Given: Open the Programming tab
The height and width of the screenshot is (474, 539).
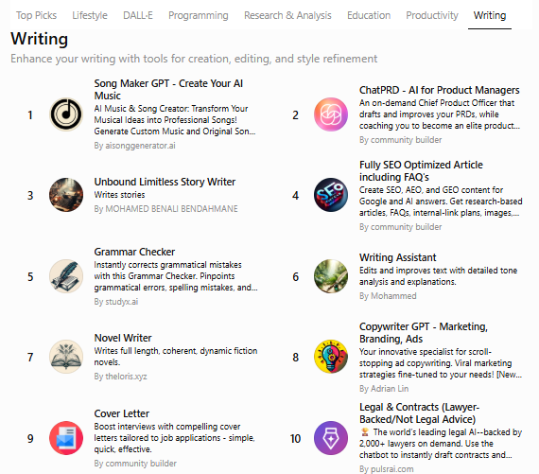Looking at the screenshot, I should click(x=199, y=15).
